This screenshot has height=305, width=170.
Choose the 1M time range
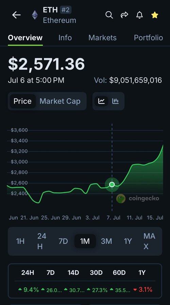point(85,241)
